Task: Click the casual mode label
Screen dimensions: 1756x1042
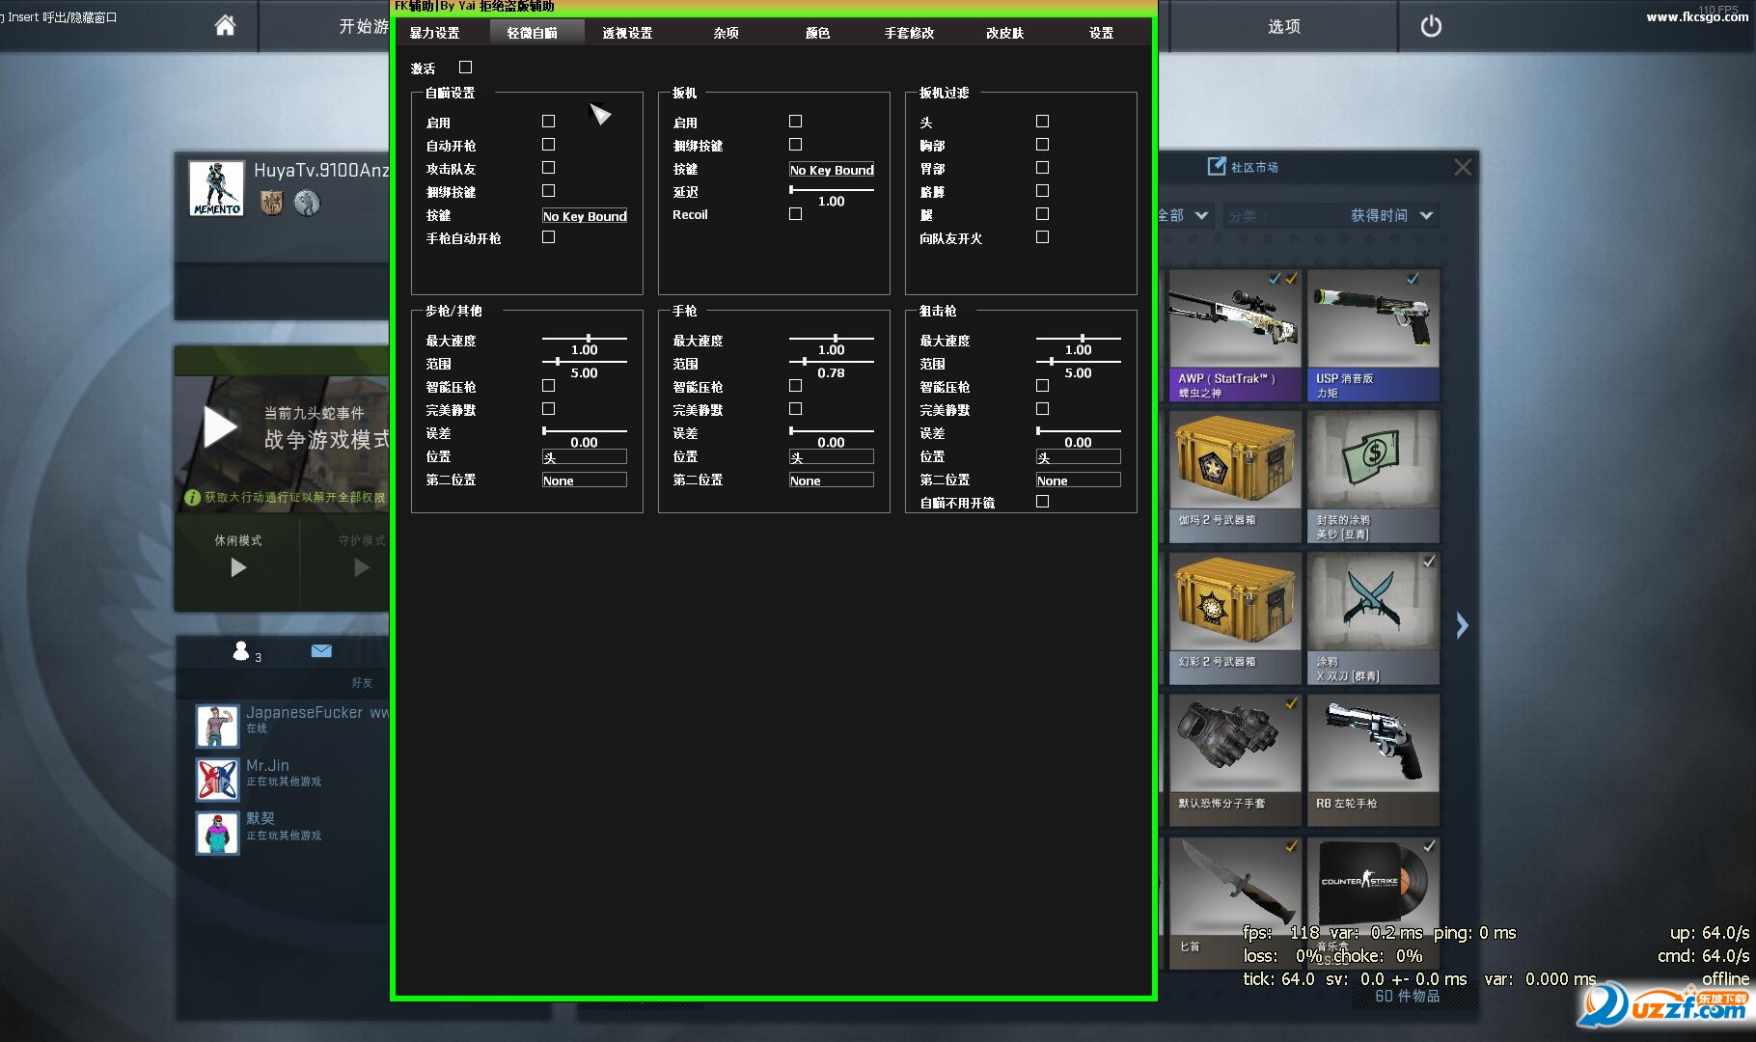Action: point(238,540)
